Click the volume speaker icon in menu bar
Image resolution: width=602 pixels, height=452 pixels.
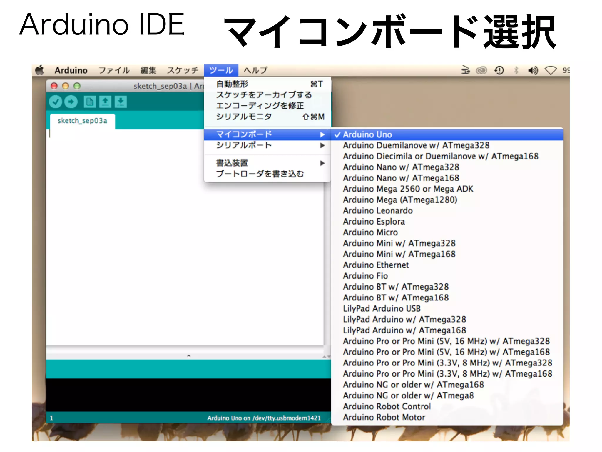pos(533,70)
